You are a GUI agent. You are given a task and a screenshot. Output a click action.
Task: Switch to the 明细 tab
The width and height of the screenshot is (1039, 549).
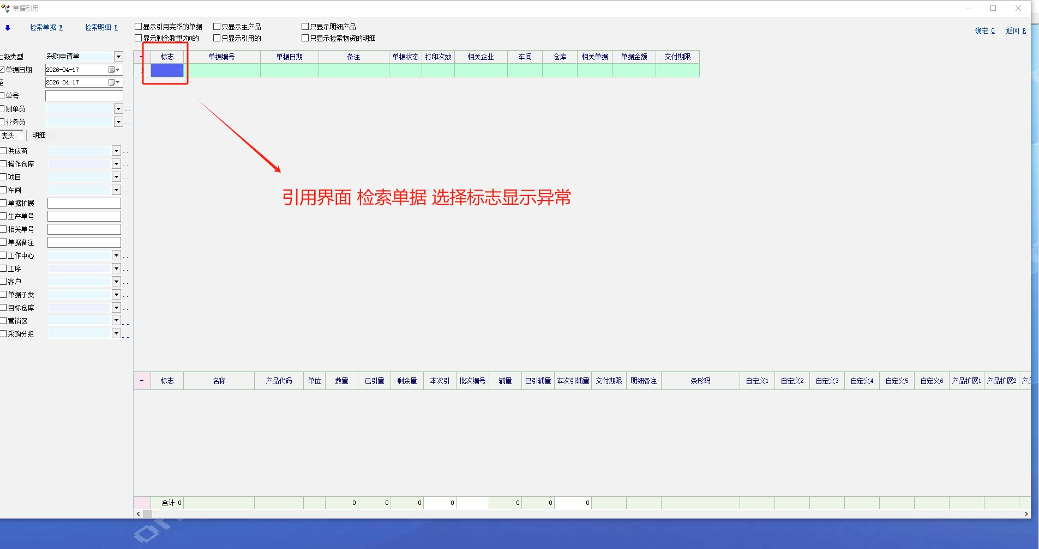click(39, 135)
